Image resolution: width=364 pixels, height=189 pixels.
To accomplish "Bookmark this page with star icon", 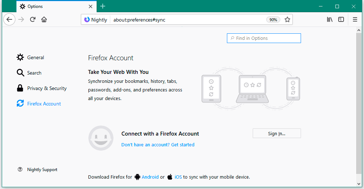I will click(287, 20).
